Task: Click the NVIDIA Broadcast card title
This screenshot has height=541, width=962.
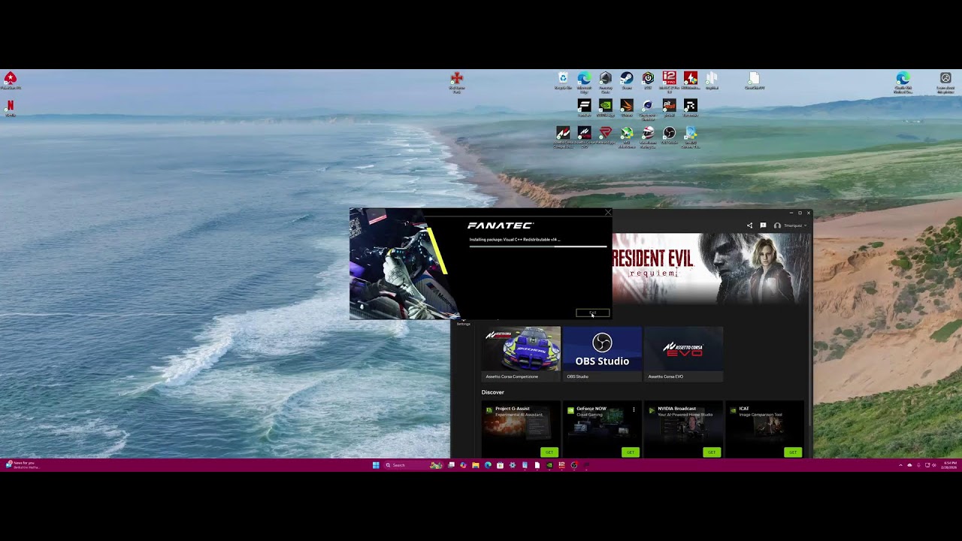Action: [x=677, y=409]
